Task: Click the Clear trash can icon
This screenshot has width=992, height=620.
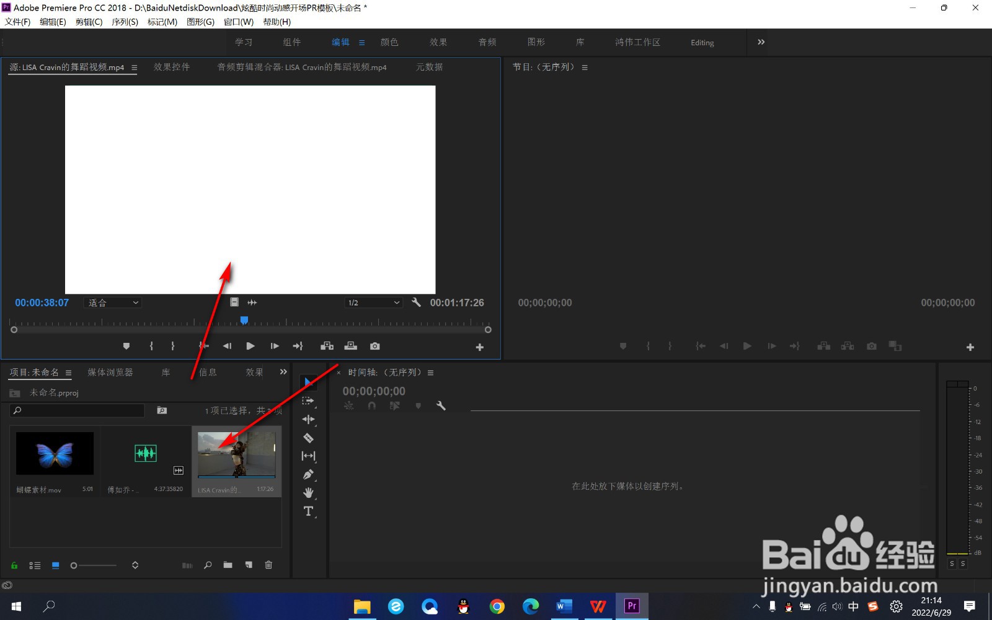Action: 268,565
